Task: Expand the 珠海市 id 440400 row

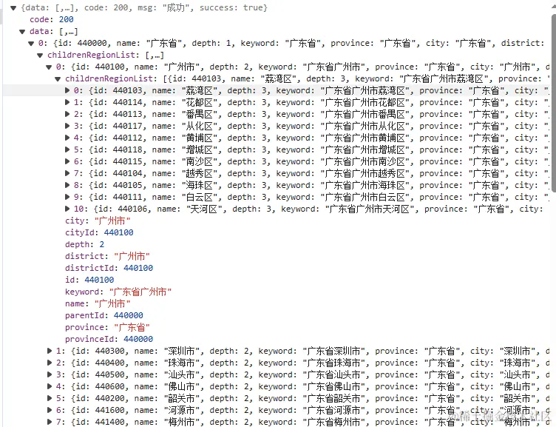Action: (x=50, y=363)
